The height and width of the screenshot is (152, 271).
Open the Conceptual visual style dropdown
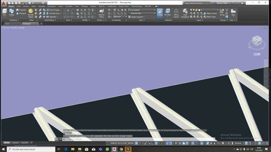pyautogui.click(x=142, y=10)
